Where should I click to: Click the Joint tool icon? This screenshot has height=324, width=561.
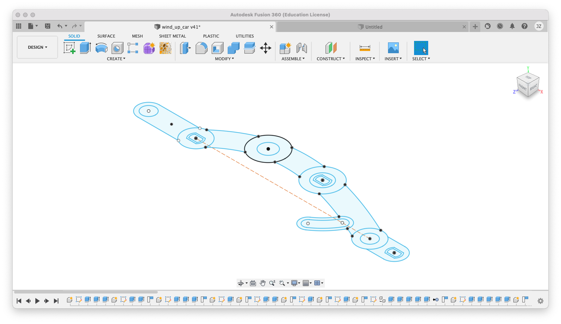point(302,48)
